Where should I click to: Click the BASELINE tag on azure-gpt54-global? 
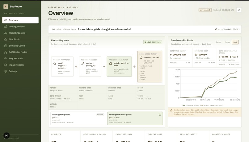click(x=100, y=115)
